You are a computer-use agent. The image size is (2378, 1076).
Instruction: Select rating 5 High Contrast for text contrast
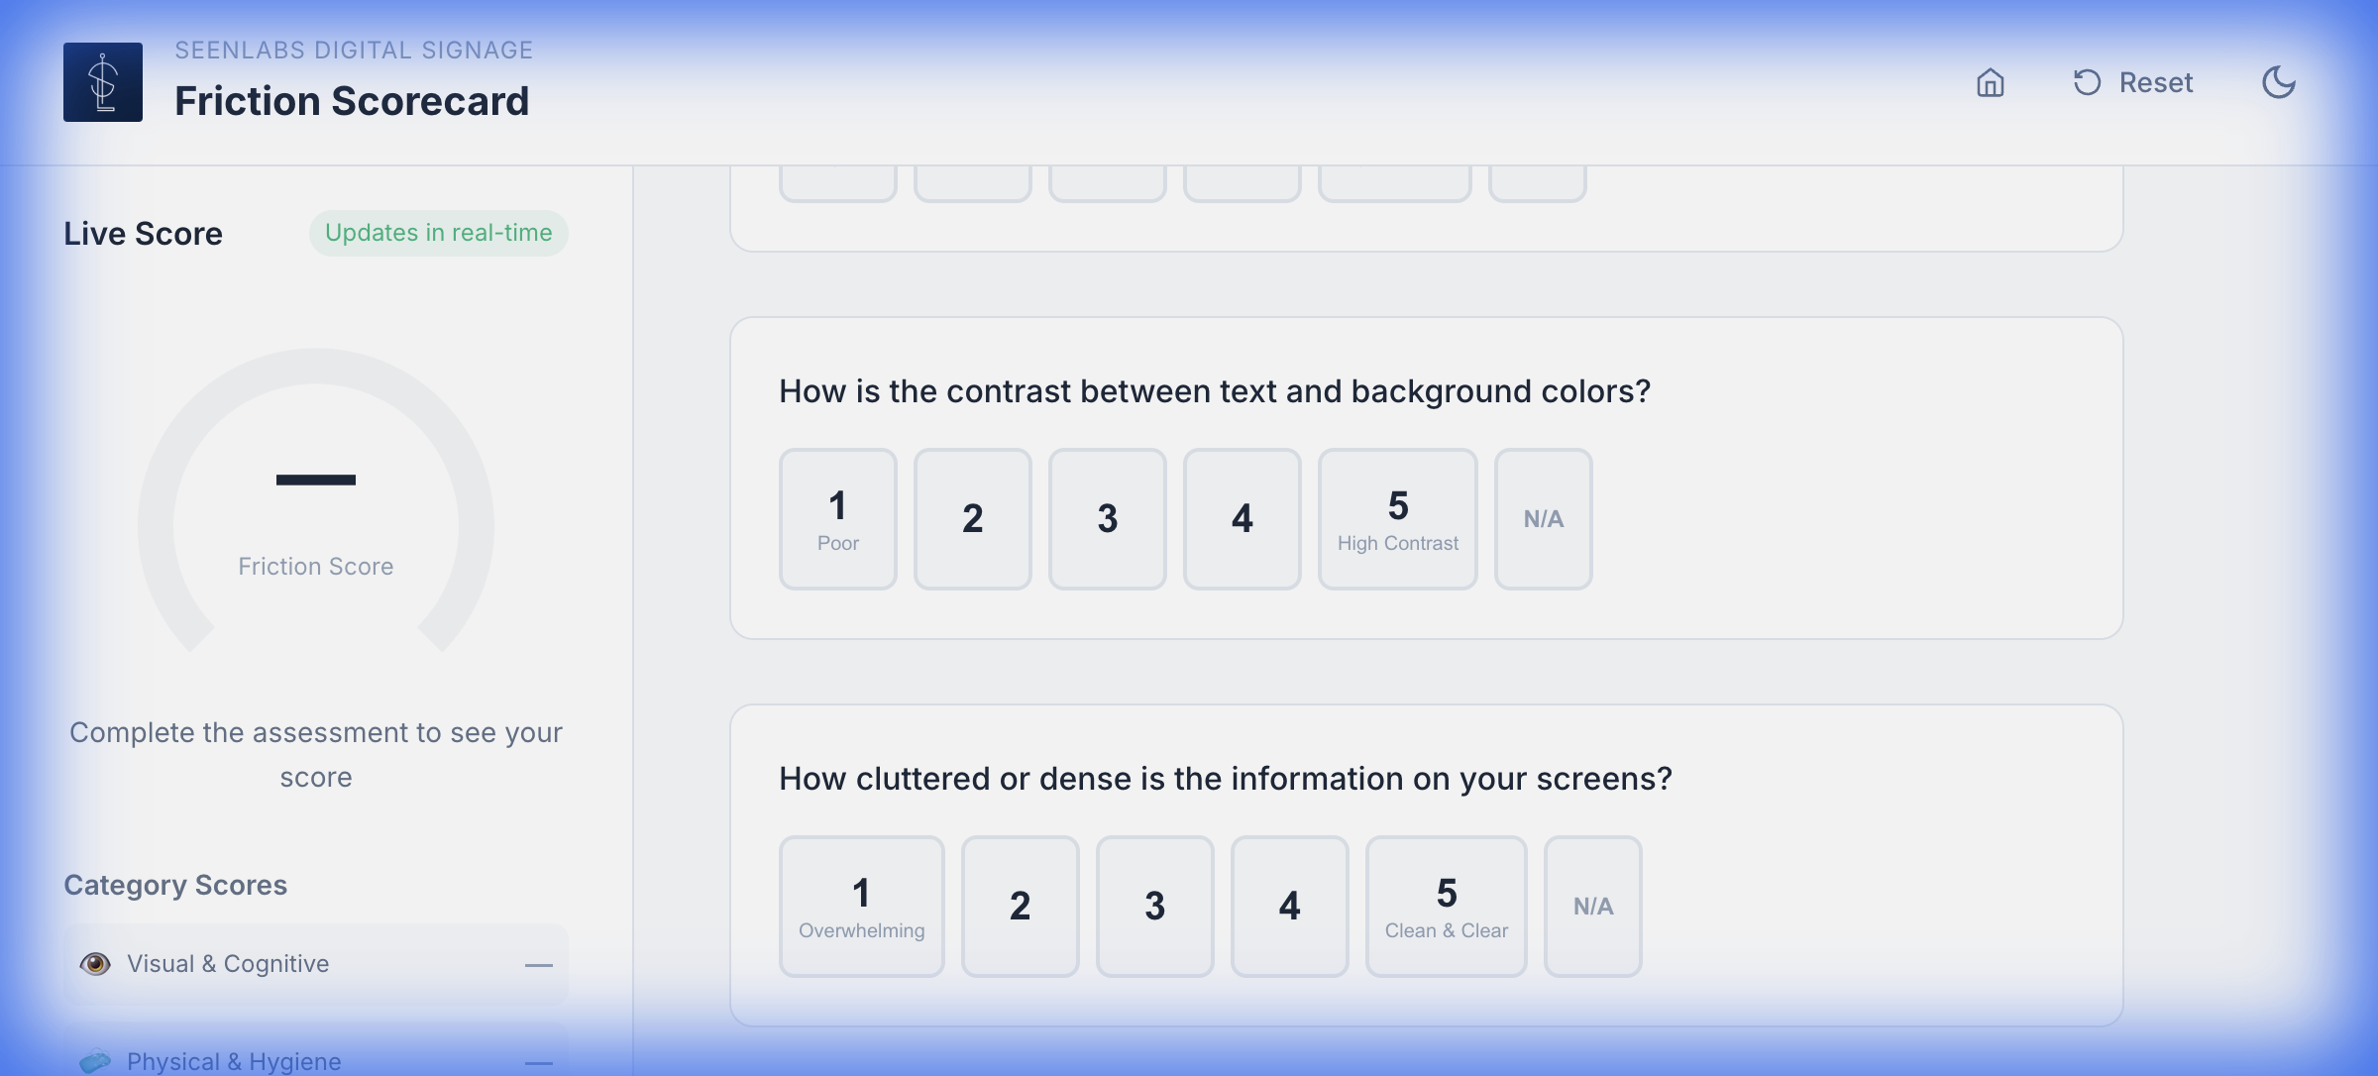pos(1397,518)
